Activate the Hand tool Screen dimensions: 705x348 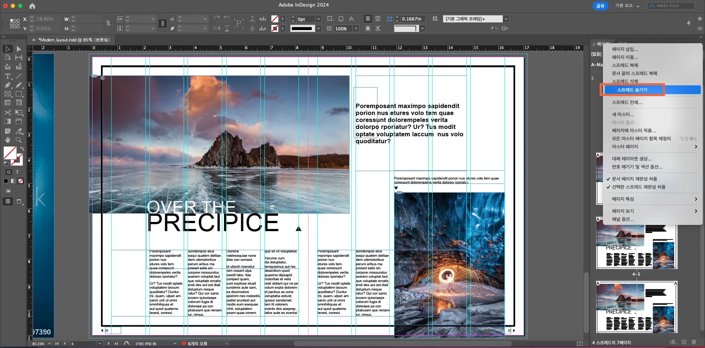pyautogui.click(x=7, y=140)
